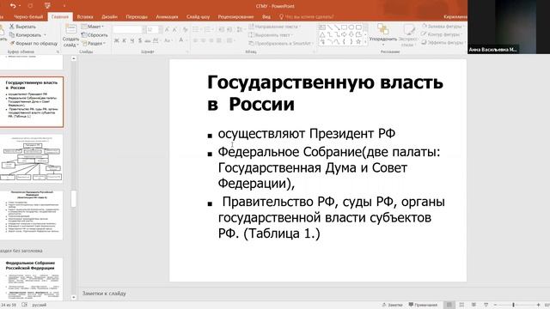Toggle strikethrough formatting
This screenshot has height=309, width=550.
click(x=148, y=41)
